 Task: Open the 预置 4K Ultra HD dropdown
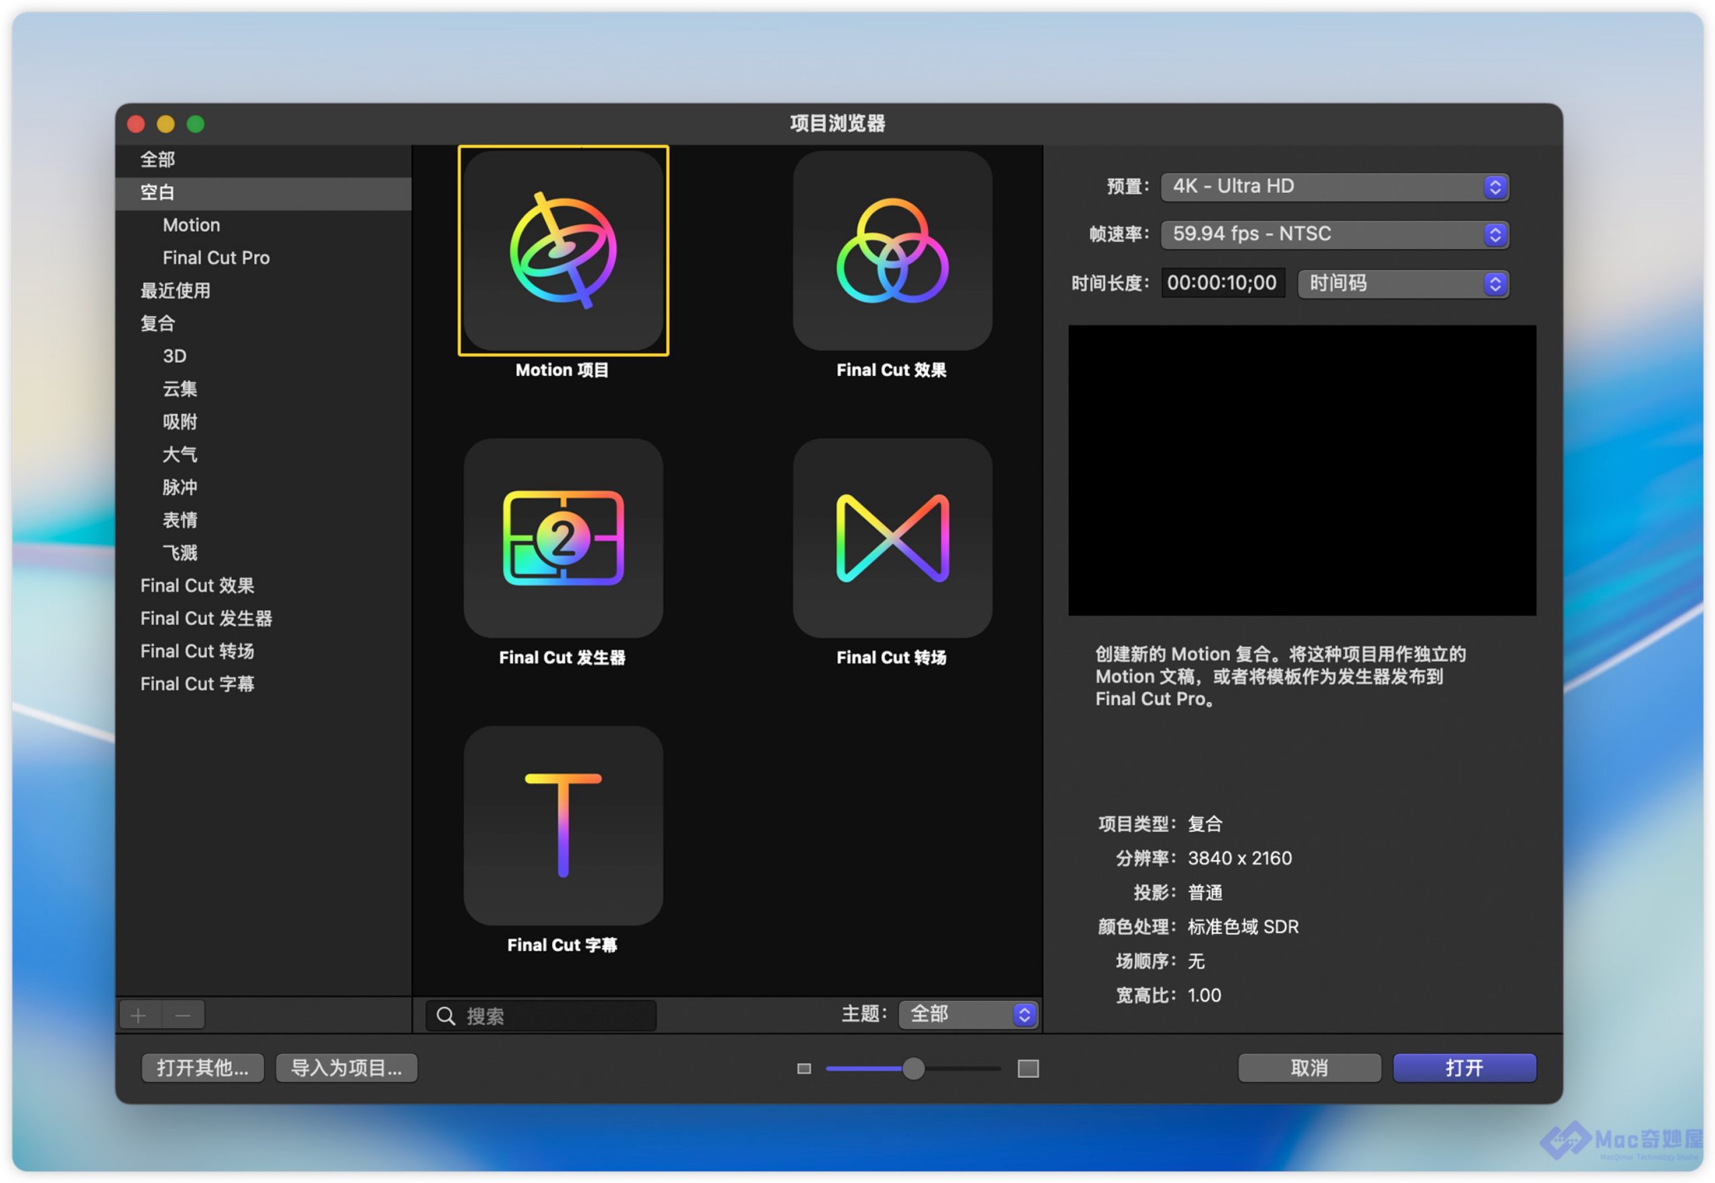pos(1334,187)
